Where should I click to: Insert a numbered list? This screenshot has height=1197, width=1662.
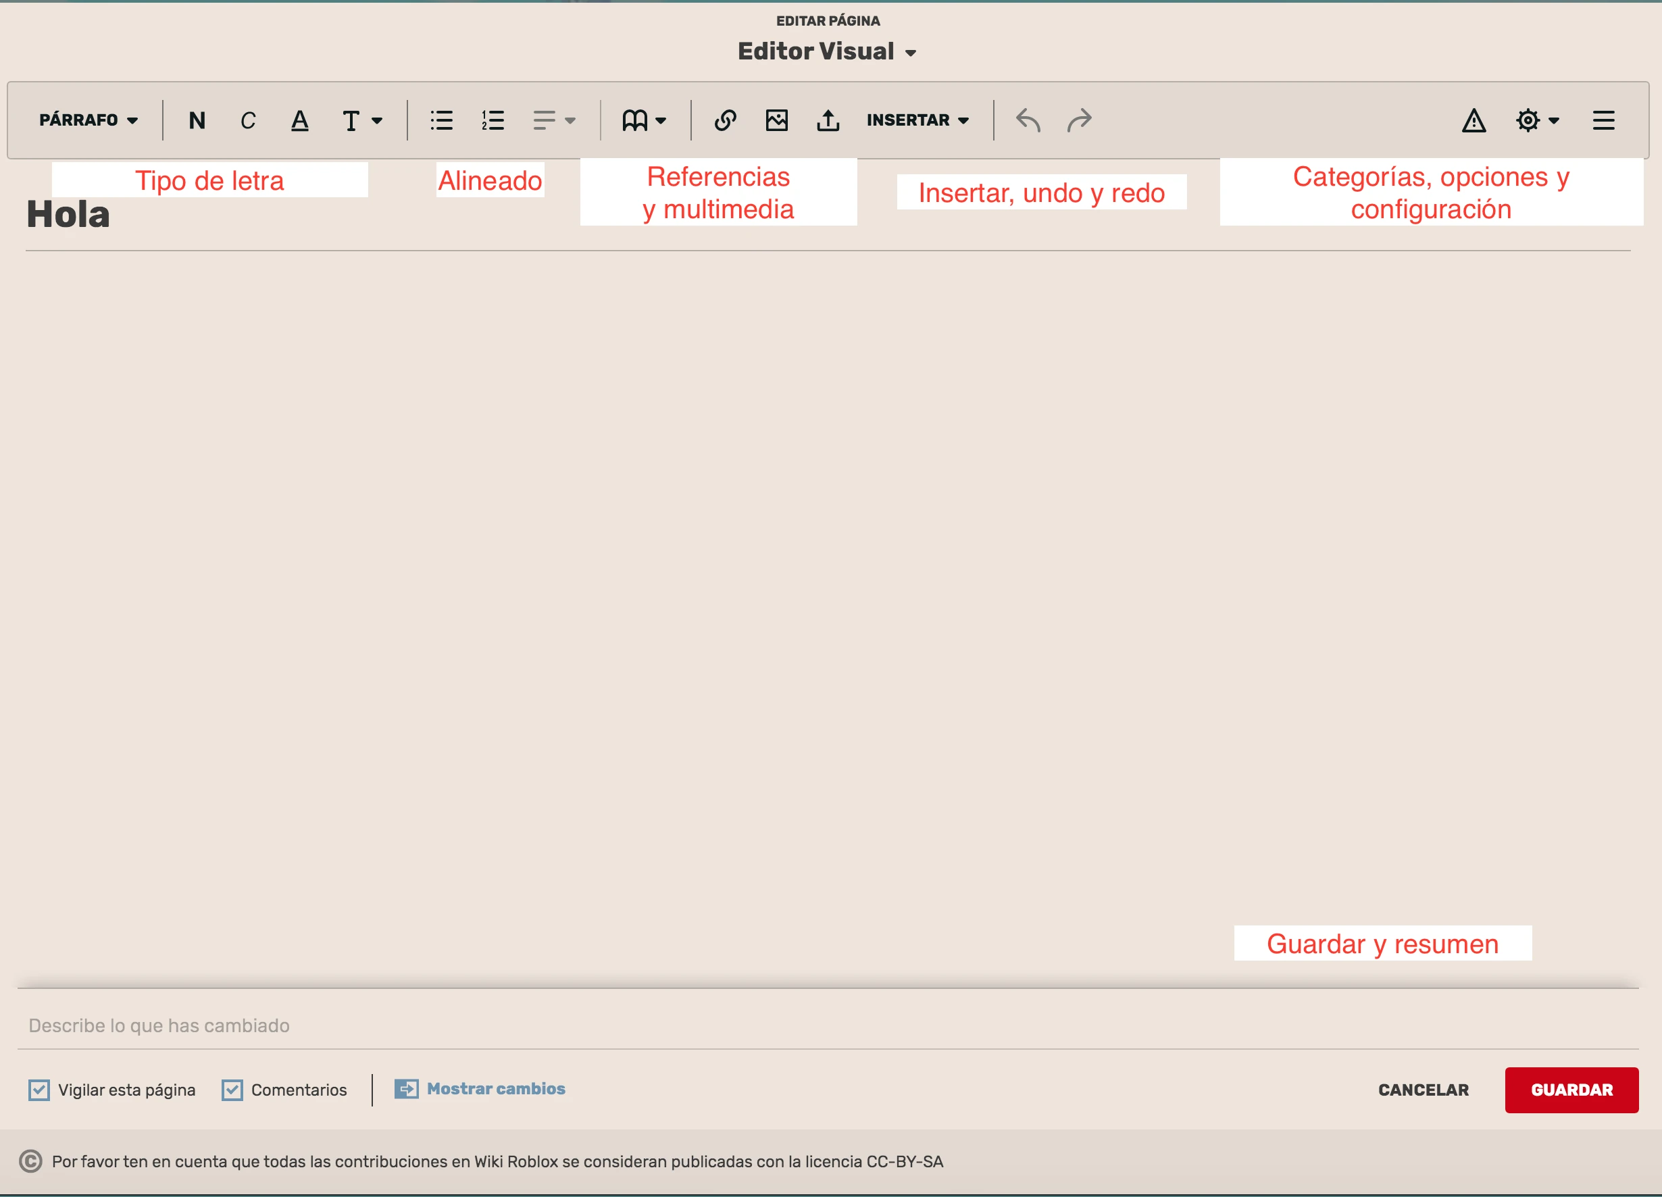click(493, 120)
